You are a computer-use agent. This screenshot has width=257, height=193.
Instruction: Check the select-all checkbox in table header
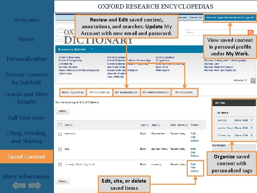click(60, 125)
